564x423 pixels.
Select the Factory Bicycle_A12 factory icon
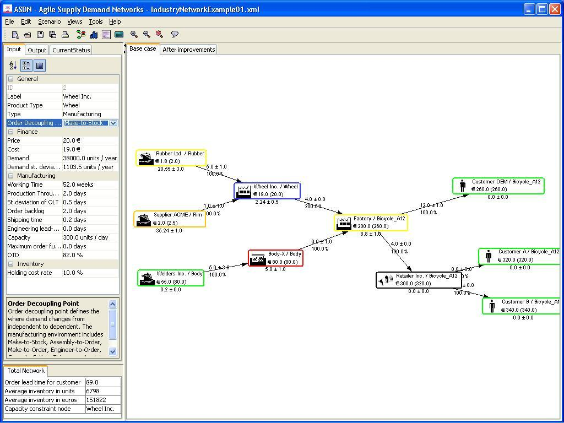pos(344,223)
